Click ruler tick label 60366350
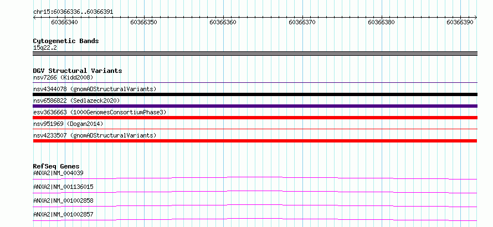Screen dimensions: 493x227 coord(143,22)
